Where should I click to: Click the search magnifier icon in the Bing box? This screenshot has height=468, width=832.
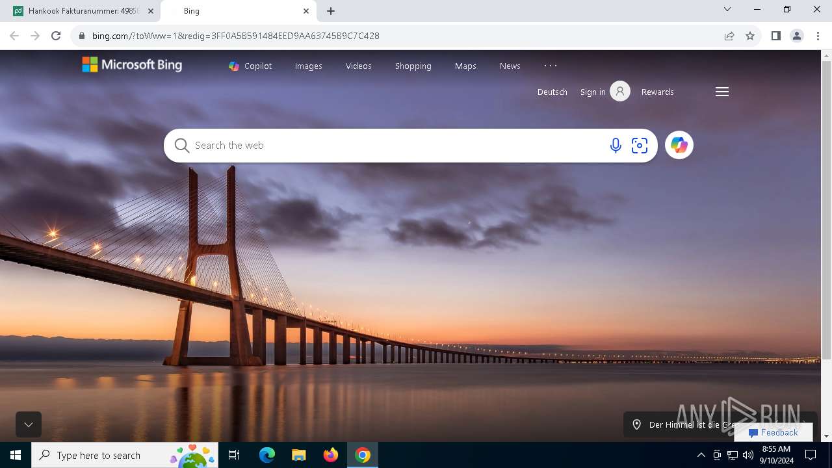[182, 146]
